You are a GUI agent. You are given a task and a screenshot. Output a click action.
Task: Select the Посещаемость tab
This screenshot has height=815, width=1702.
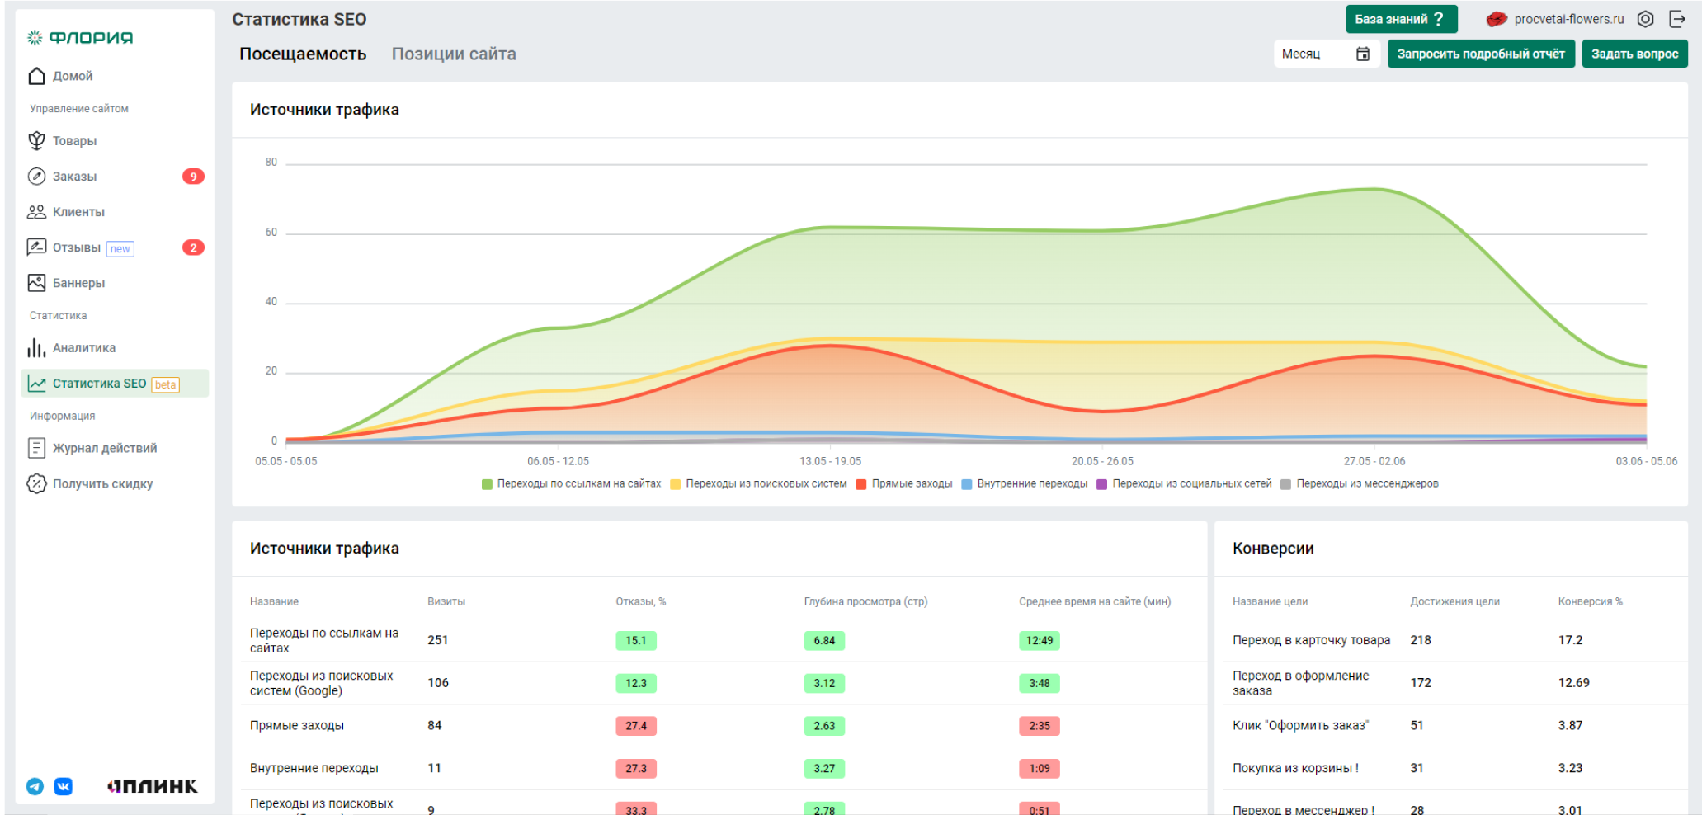pos(303,54)
